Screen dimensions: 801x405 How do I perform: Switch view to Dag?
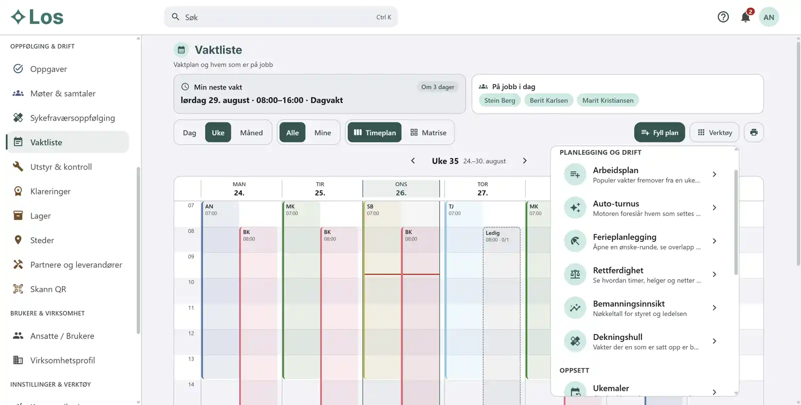[189, 132]
